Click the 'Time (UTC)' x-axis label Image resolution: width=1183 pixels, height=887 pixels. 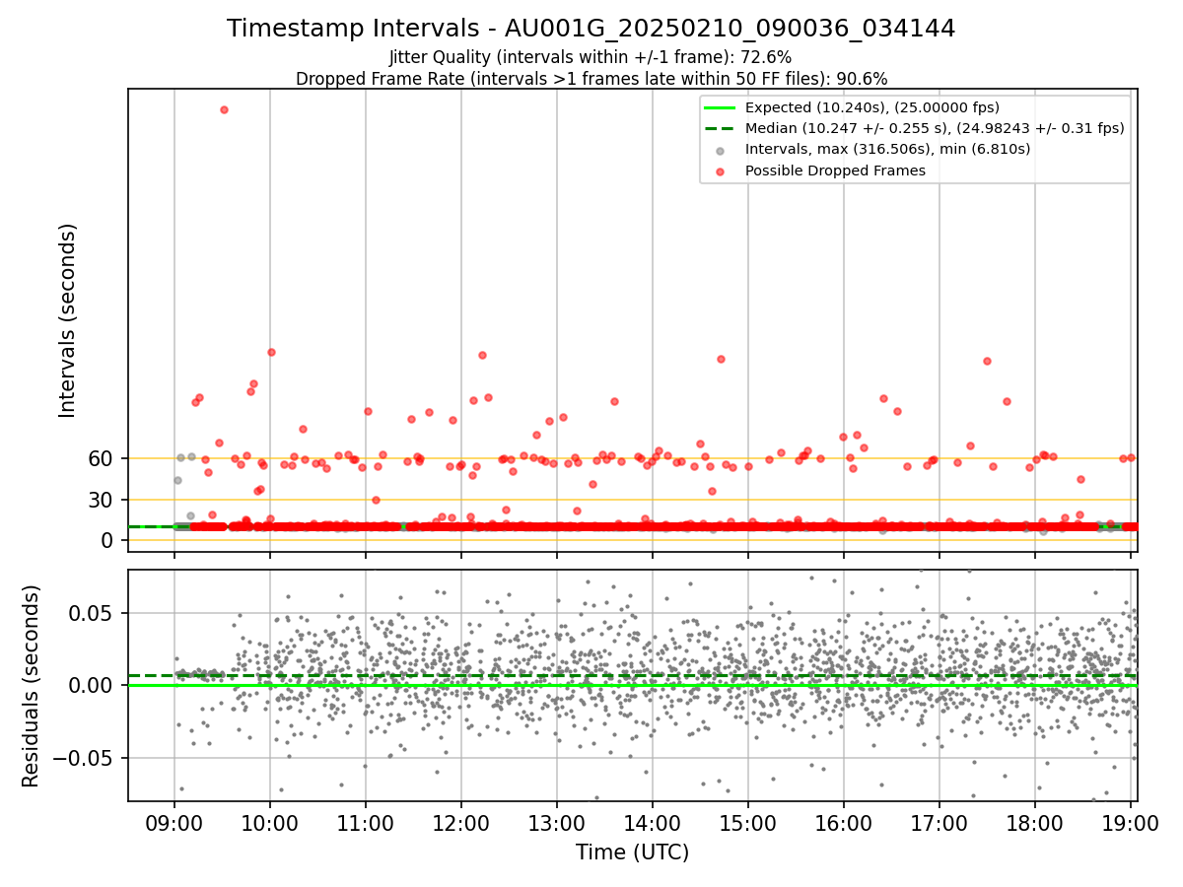tap(632, 853)
